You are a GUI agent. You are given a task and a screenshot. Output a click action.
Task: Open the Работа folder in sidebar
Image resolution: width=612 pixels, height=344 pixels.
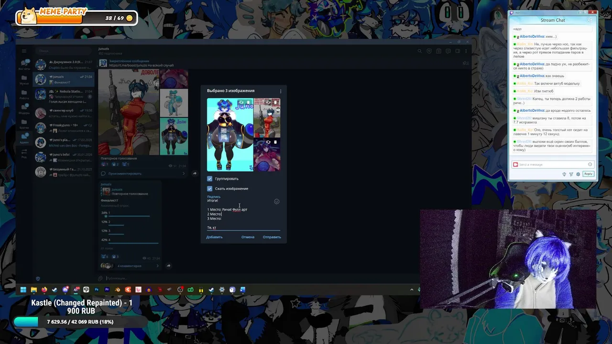24,94
